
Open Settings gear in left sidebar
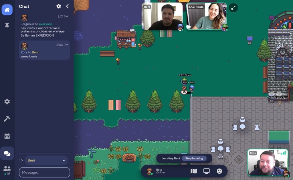[7, 101]
